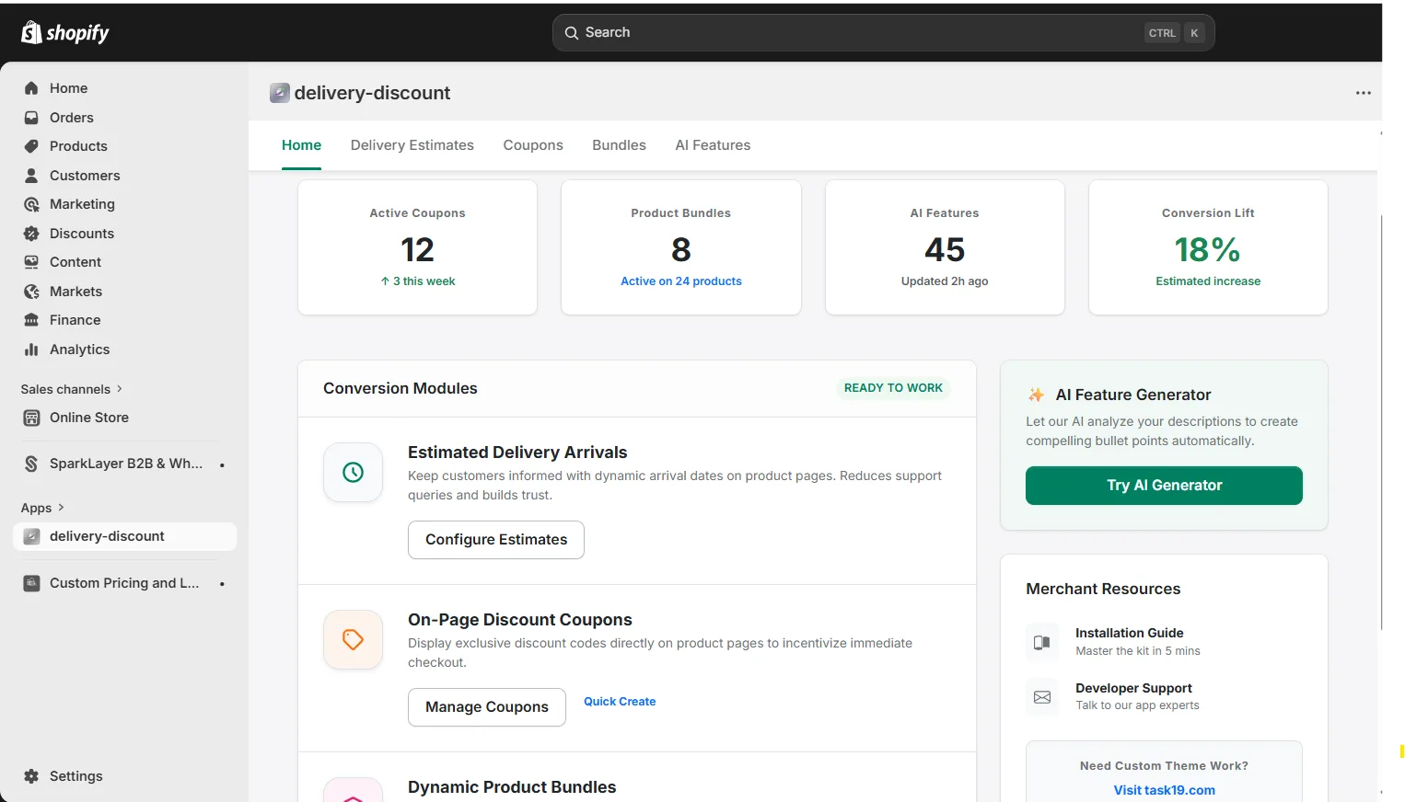Switch to the Delivery Estimates tab
This screenshot has width=1405, height=802.
(x=412, y=145)
